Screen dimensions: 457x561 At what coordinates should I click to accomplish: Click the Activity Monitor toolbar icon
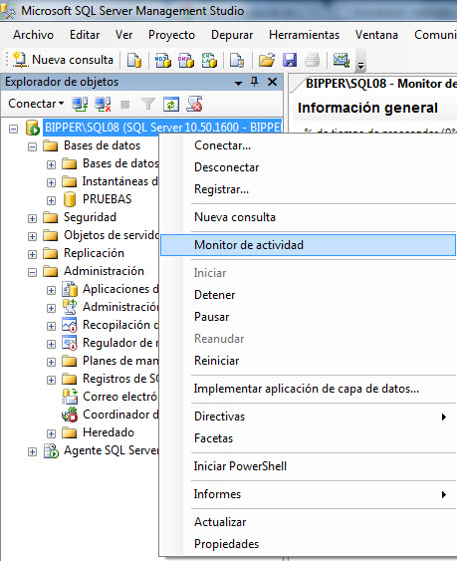point(342,60)
